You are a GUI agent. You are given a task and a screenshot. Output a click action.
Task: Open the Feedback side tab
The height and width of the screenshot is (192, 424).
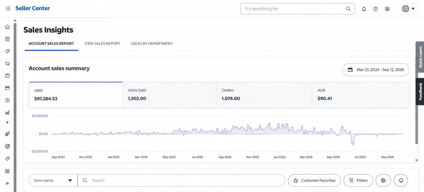(x=420, y=92)
